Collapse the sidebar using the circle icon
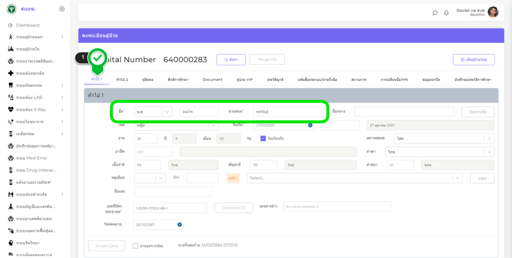Viewport: 512px width, 258px height. pos(61,9)
